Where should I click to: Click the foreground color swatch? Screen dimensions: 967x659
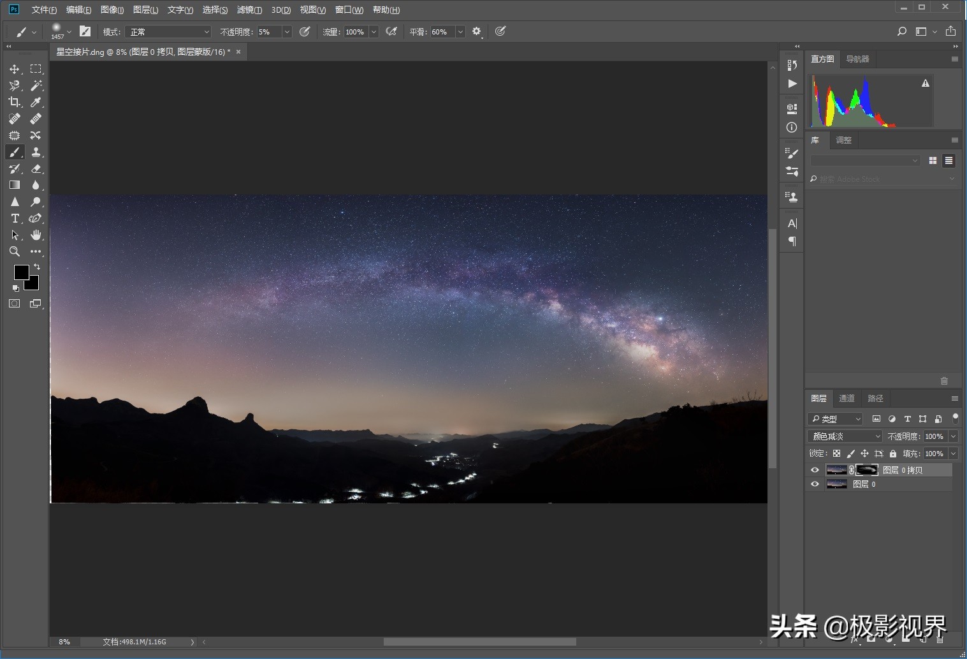(21, 272)
